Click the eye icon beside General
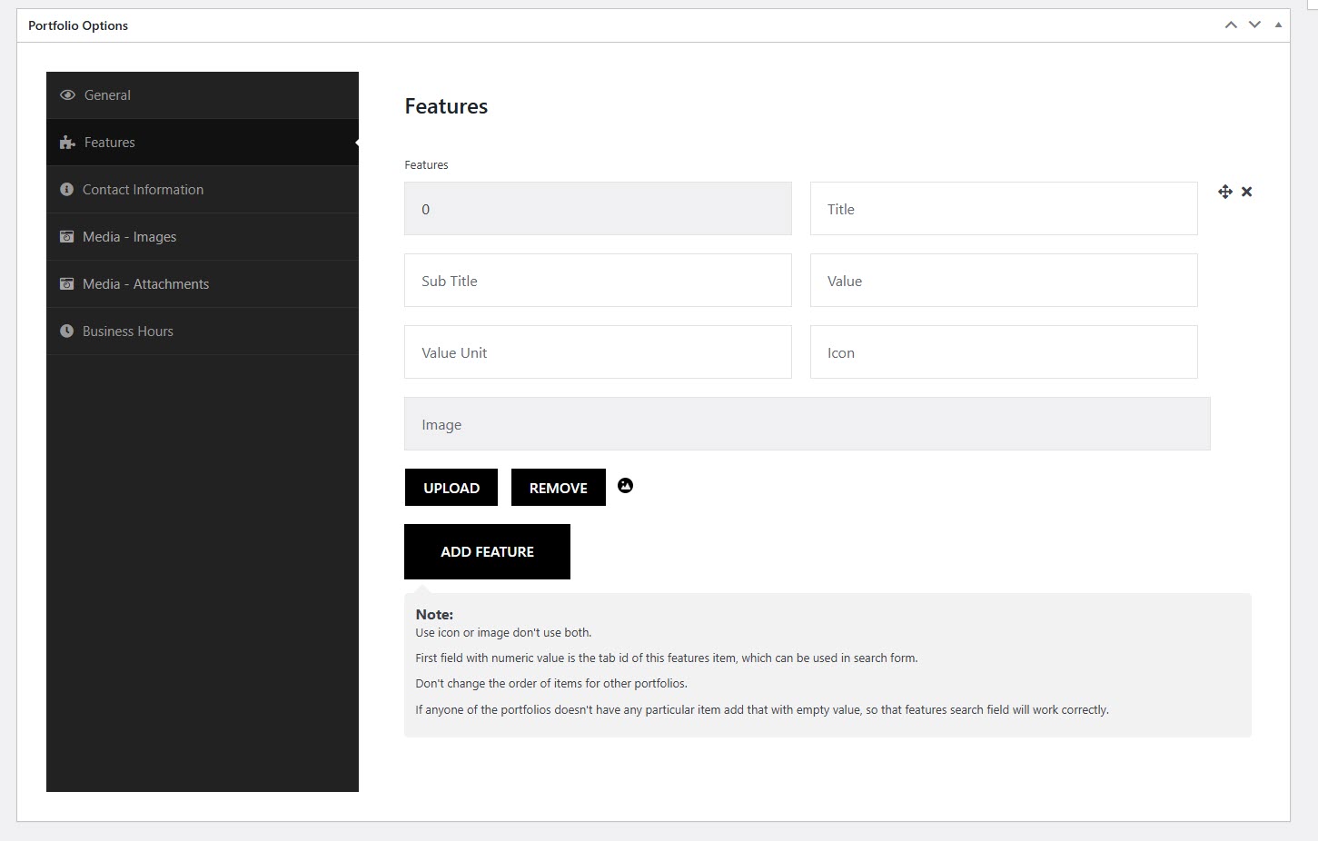The width and height of the screenshot is (1318, 841). click(x=67, y=95)
